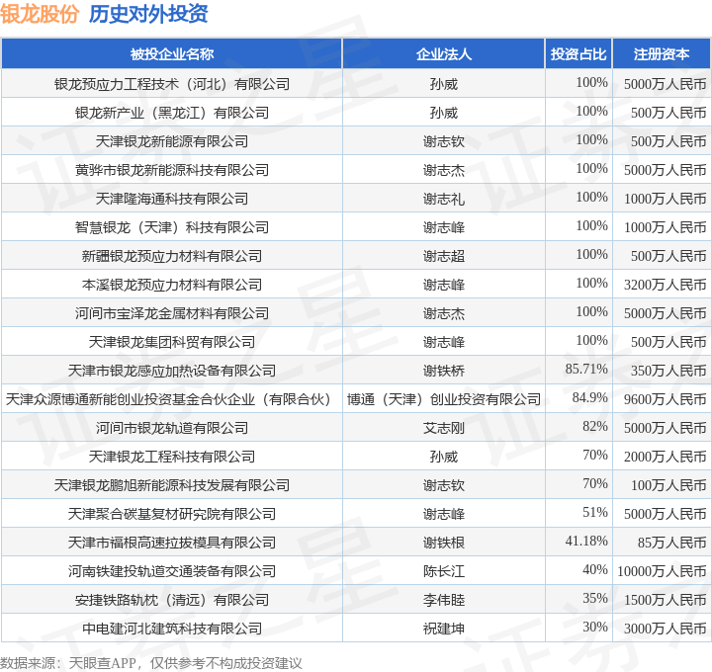This screenshot has height=672, width=712.
Task: Click 天津银龙鹏旭新能源科技发展有限公司 cell
Action: pos(172,485)
